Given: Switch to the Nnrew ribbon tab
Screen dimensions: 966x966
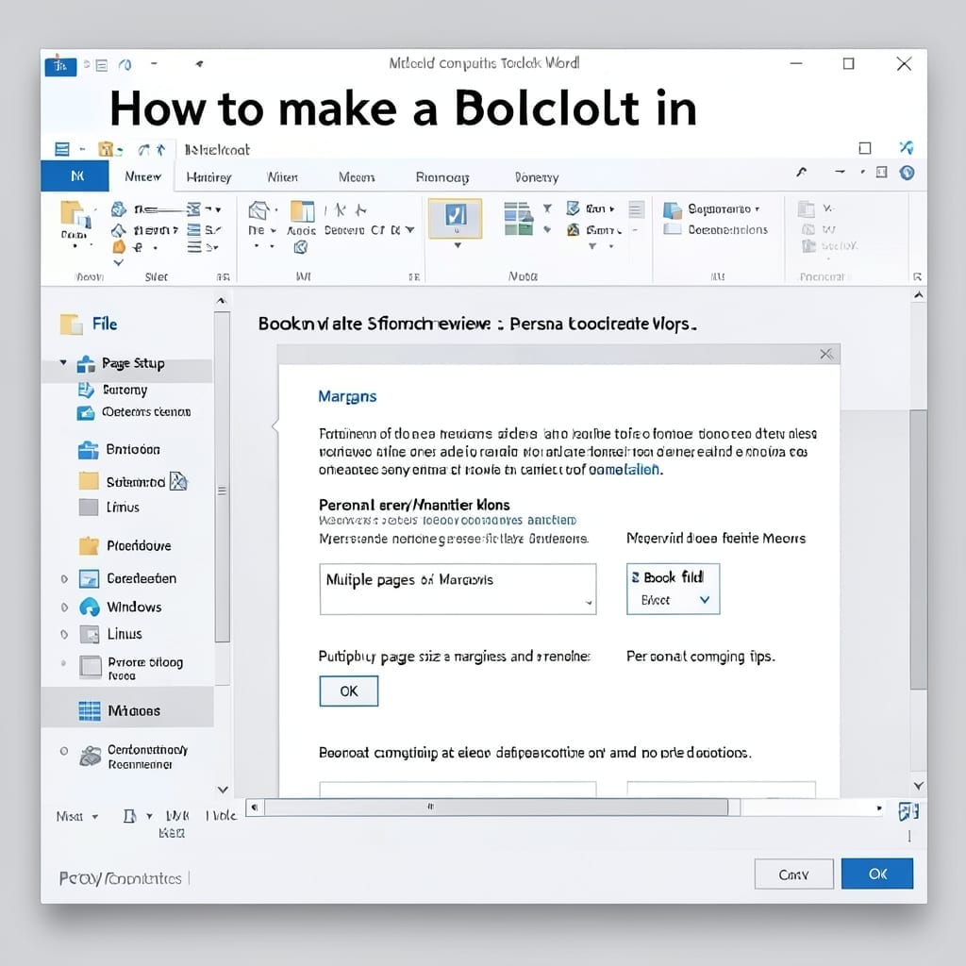Looking at the screenshot, I should (142, 176).
